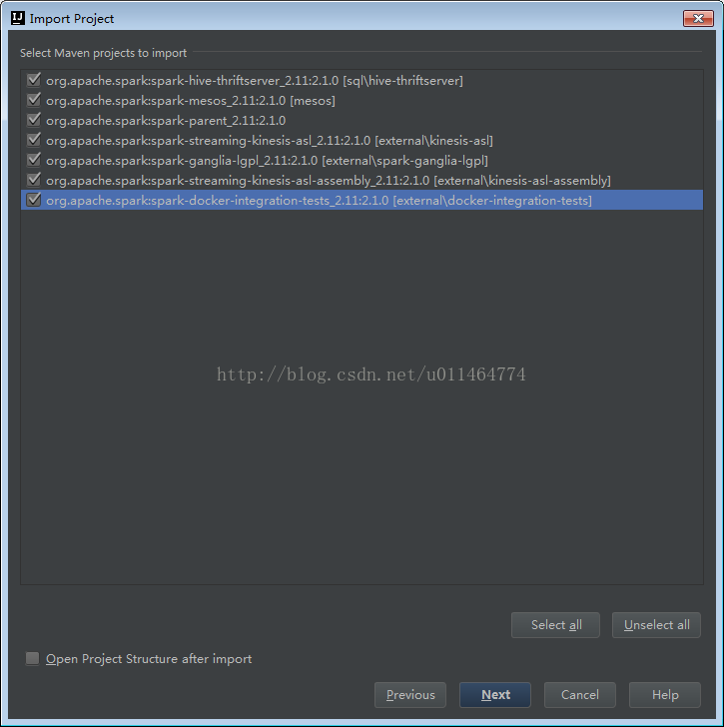Click the IntelliJ IJ icon in title bar
Image resolution: width=724 pixels, height=727 pixels.
pos(18,18)
